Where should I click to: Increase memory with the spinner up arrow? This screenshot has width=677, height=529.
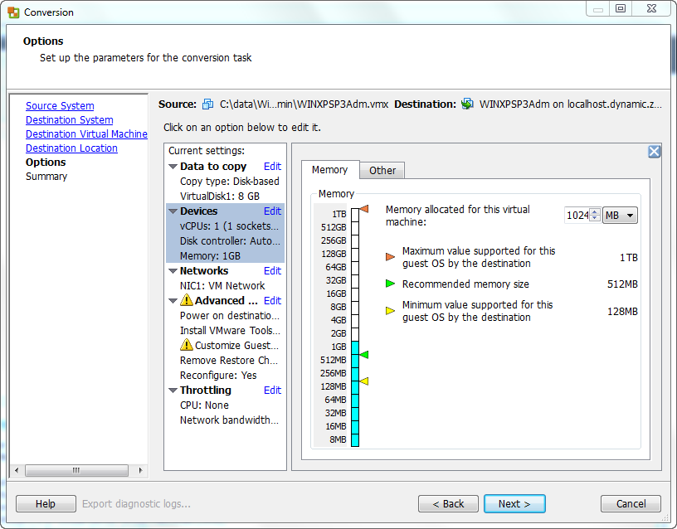[x=595, y=212]
